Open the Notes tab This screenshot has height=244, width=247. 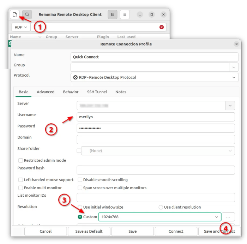[x=121, y=92]
